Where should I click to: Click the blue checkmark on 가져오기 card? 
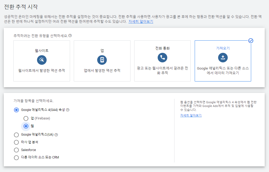(251, 41)
